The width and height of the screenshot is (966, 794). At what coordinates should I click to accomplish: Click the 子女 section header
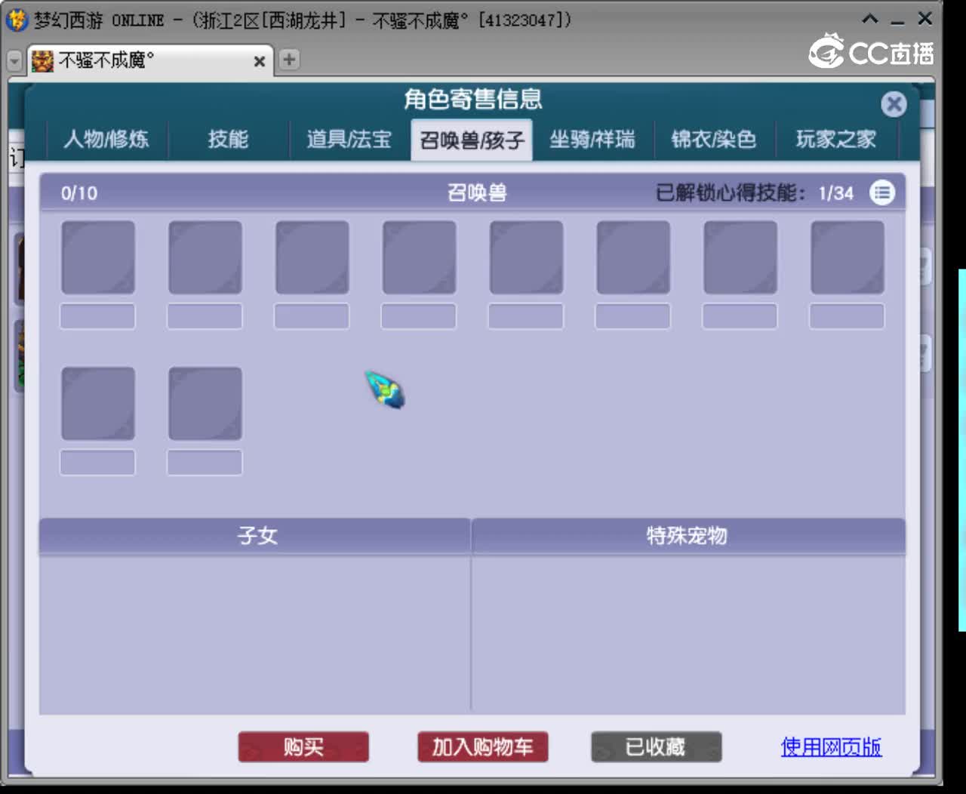[x=255, y=536]
